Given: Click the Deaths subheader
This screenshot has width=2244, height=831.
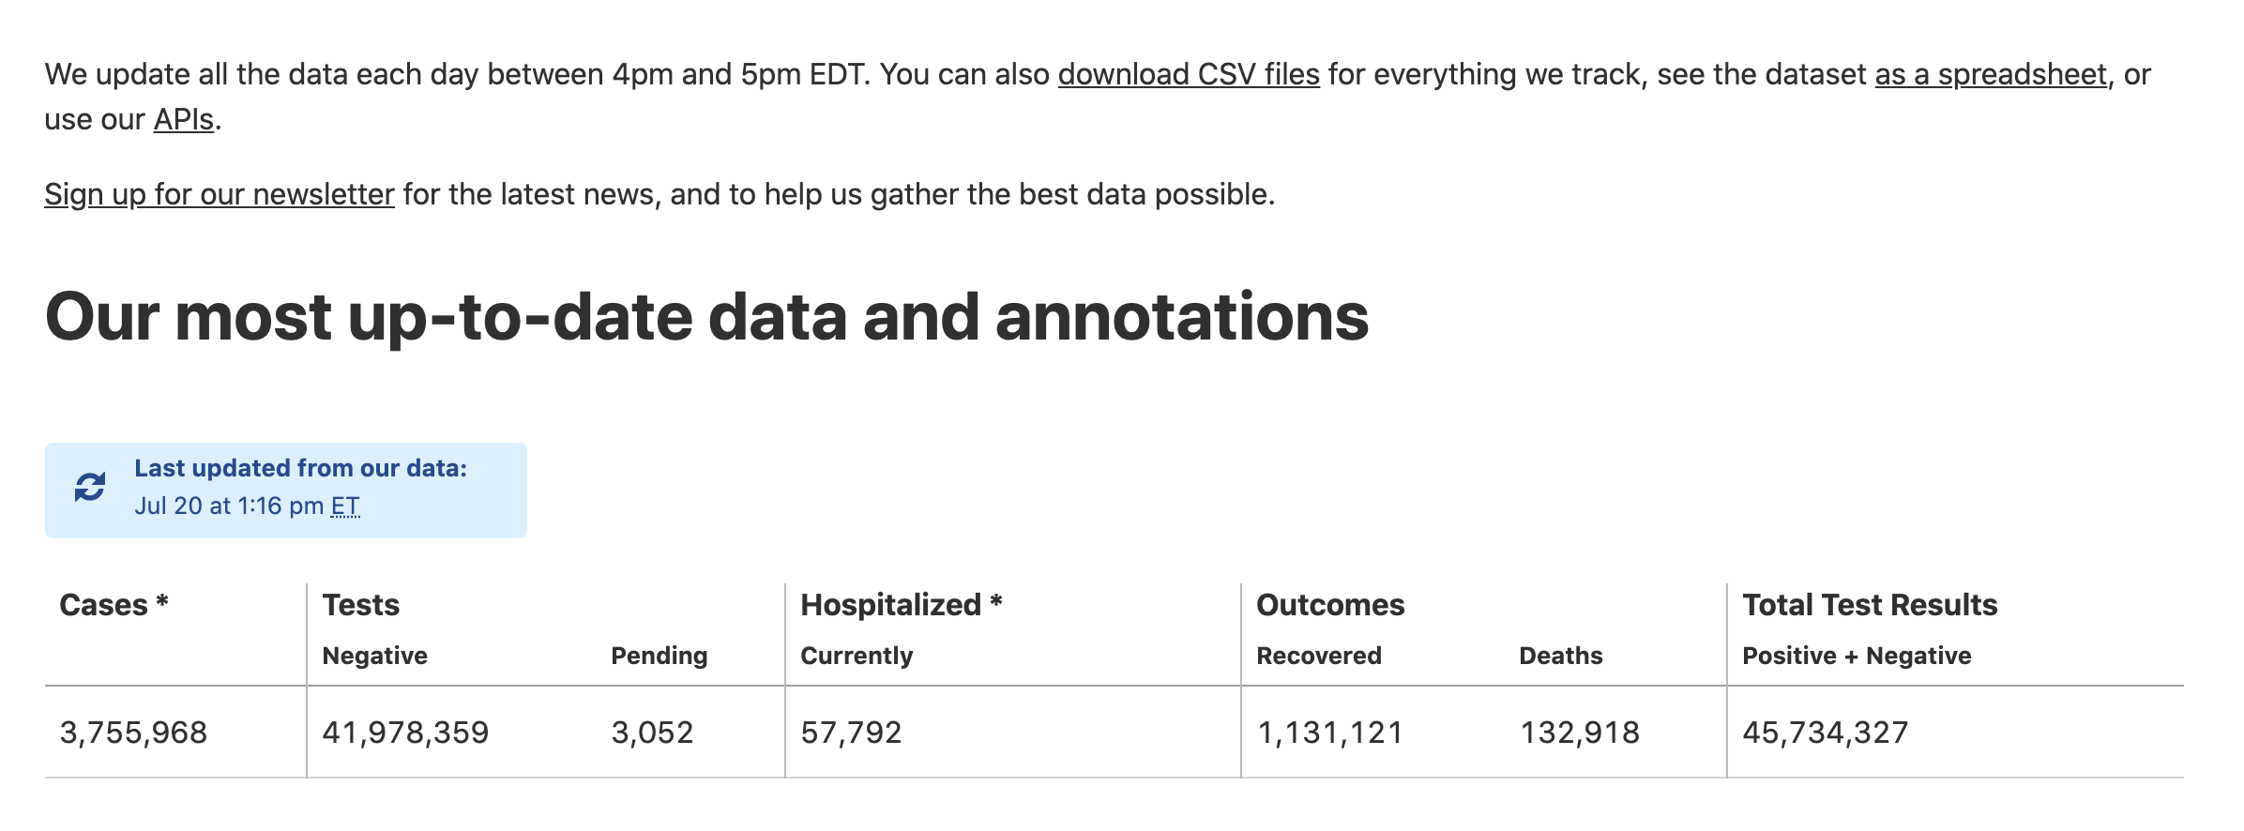Looking at the screenshot, I should click(1561, 656).
